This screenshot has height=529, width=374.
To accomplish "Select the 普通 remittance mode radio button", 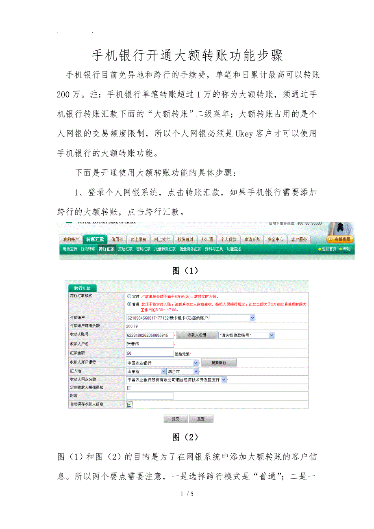I will pos(129,304).
